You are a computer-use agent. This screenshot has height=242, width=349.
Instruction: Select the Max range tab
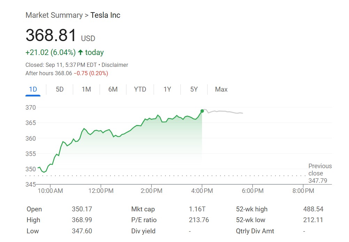click(x=221, y=89)
